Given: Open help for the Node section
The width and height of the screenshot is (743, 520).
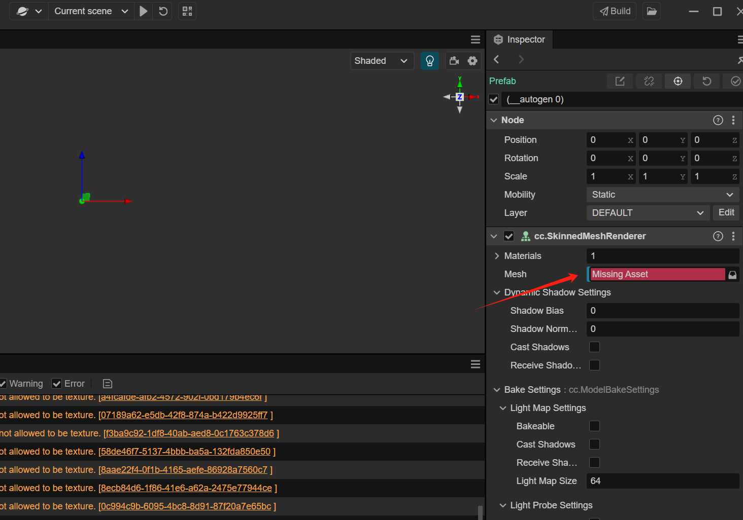Looking at the screenshot, I should click(x=718, y=120).
